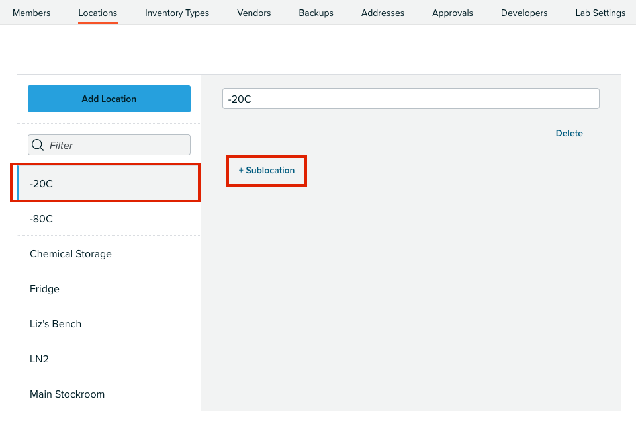Open Lab Settings tab

pos(600,13)
